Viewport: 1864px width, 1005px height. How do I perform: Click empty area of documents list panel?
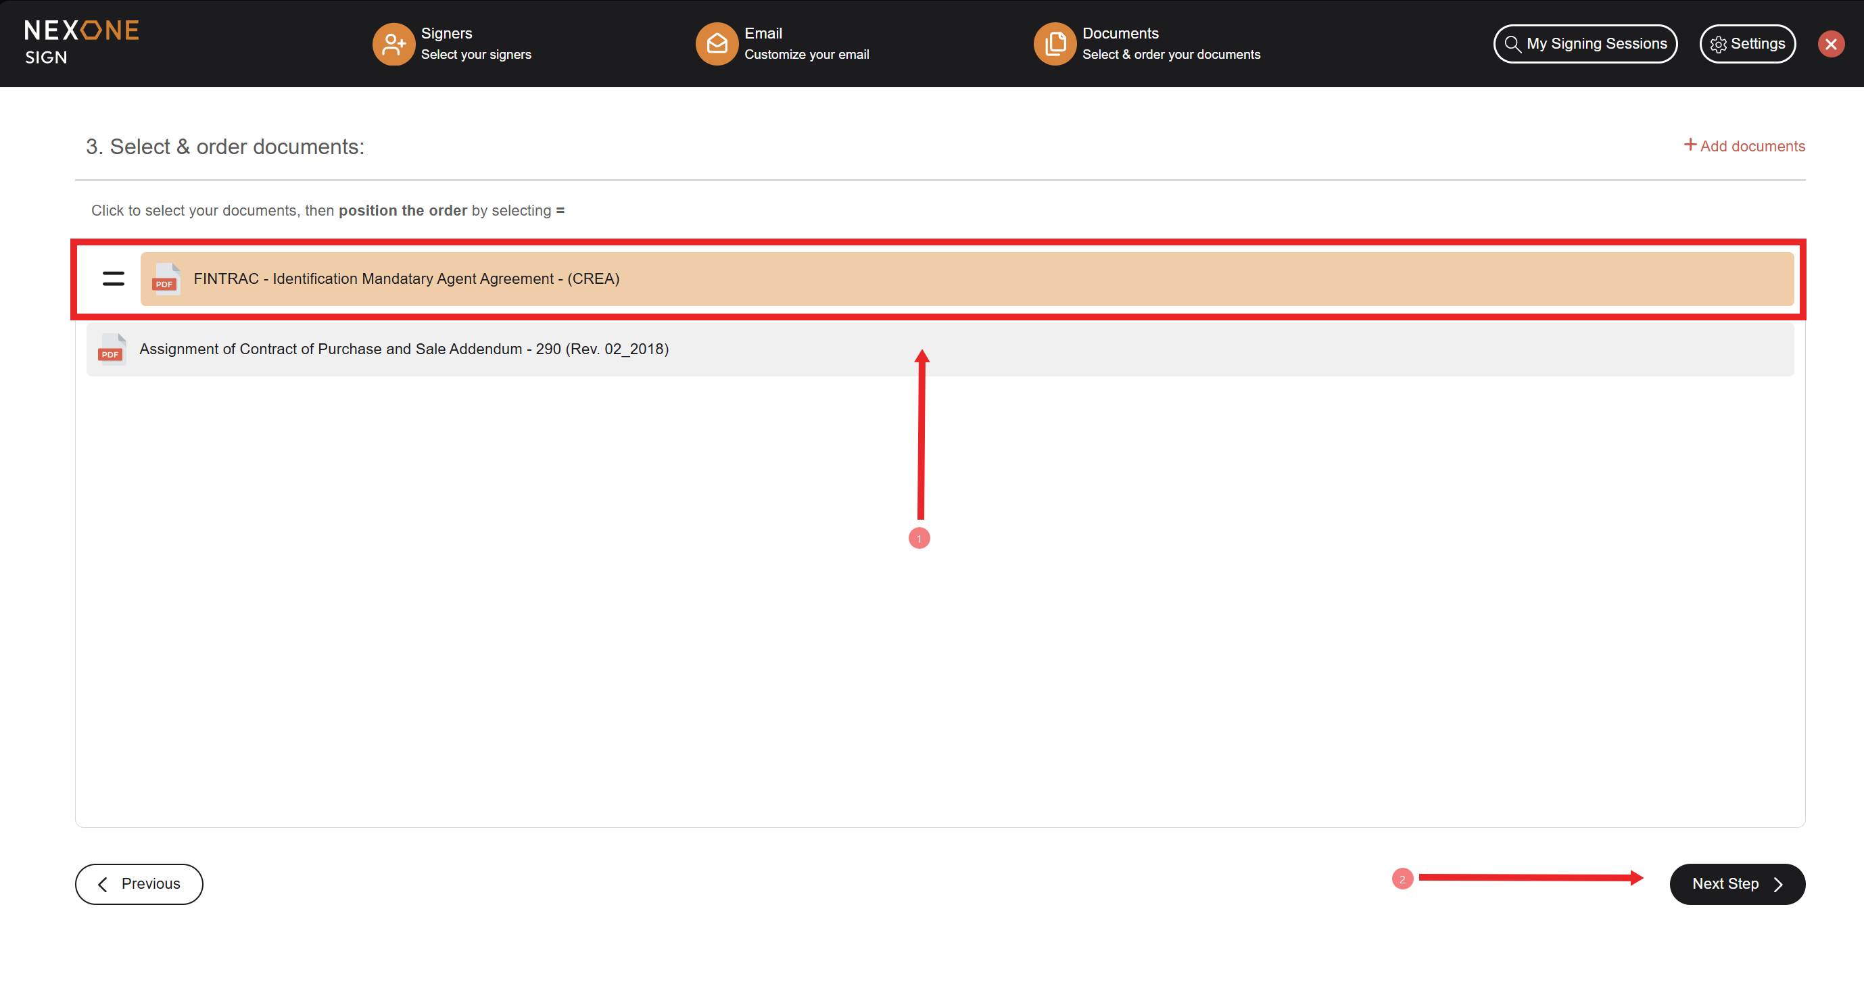(506, 615)
